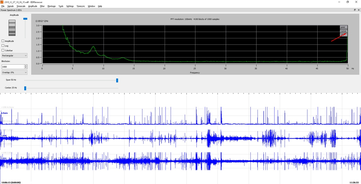Click the print button on spectrum plot

tap(344, 27)
